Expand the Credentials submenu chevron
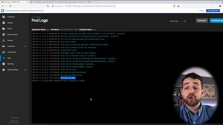Viewport: 223px width, 125px height. [x=25, y=46]
